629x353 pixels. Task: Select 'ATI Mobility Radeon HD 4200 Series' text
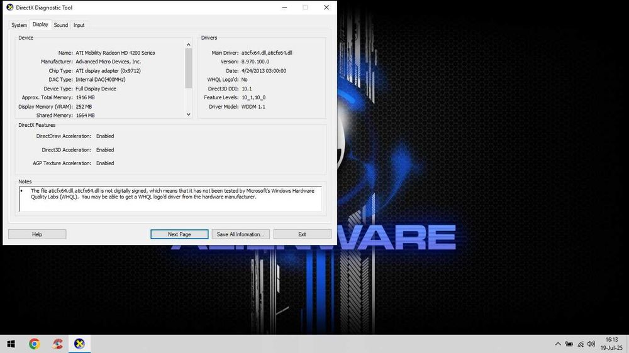coord(115,53)
